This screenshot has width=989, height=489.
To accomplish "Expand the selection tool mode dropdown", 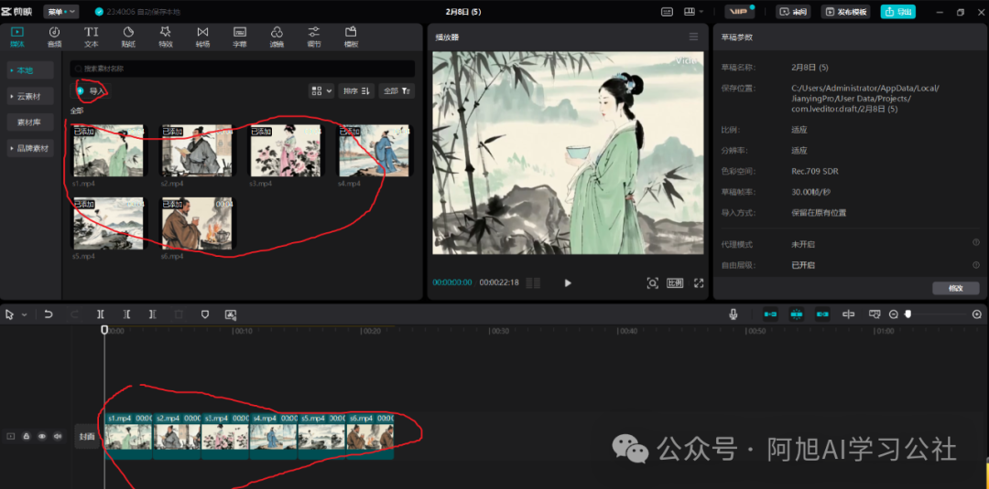I will tap(25, 314).
